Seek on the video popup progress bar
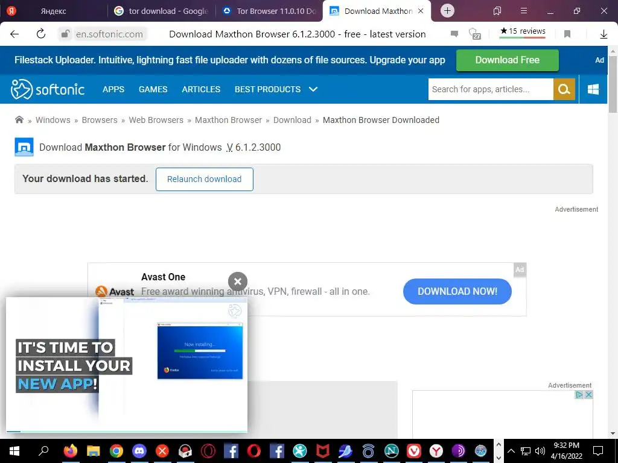Viewport: 618px width, 463px height. 127,432
